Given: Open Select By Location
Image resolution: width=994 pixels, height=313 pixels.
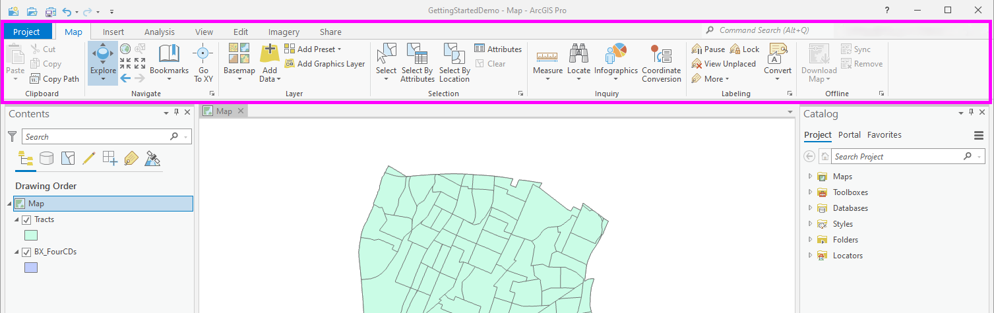Looking at the screenshot, I should pyautogui.click(x=454, y=63).
